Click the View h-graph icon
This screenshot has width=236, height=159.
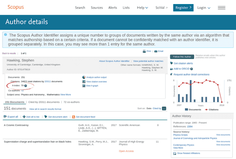[84, 86]
